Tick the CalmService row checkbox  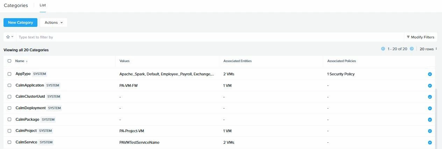9,142
